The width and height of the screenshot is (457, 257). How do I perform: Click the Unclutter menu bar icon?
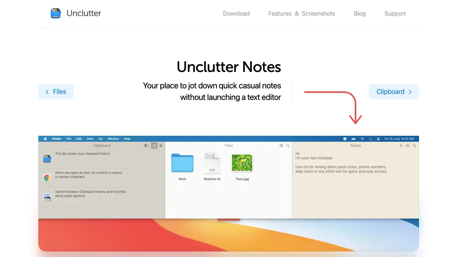coord(345,139)
